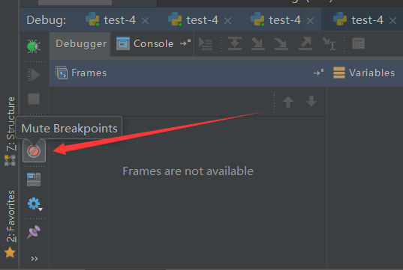This screenshot has height=270, width=403.
Task: Click the Step Over toolbar icon
Action: pos(235,43)
